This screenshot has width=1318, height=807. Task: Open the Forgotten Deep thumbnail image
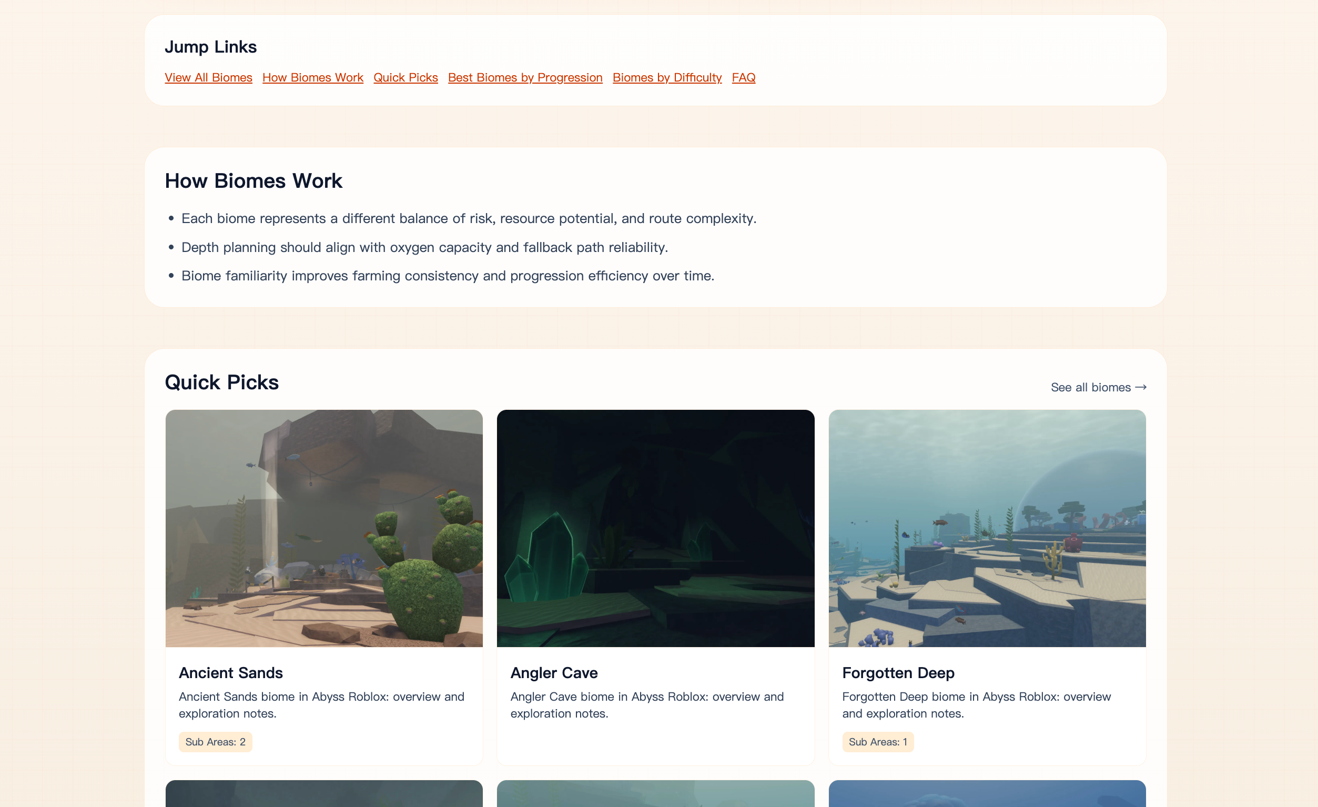986,528
